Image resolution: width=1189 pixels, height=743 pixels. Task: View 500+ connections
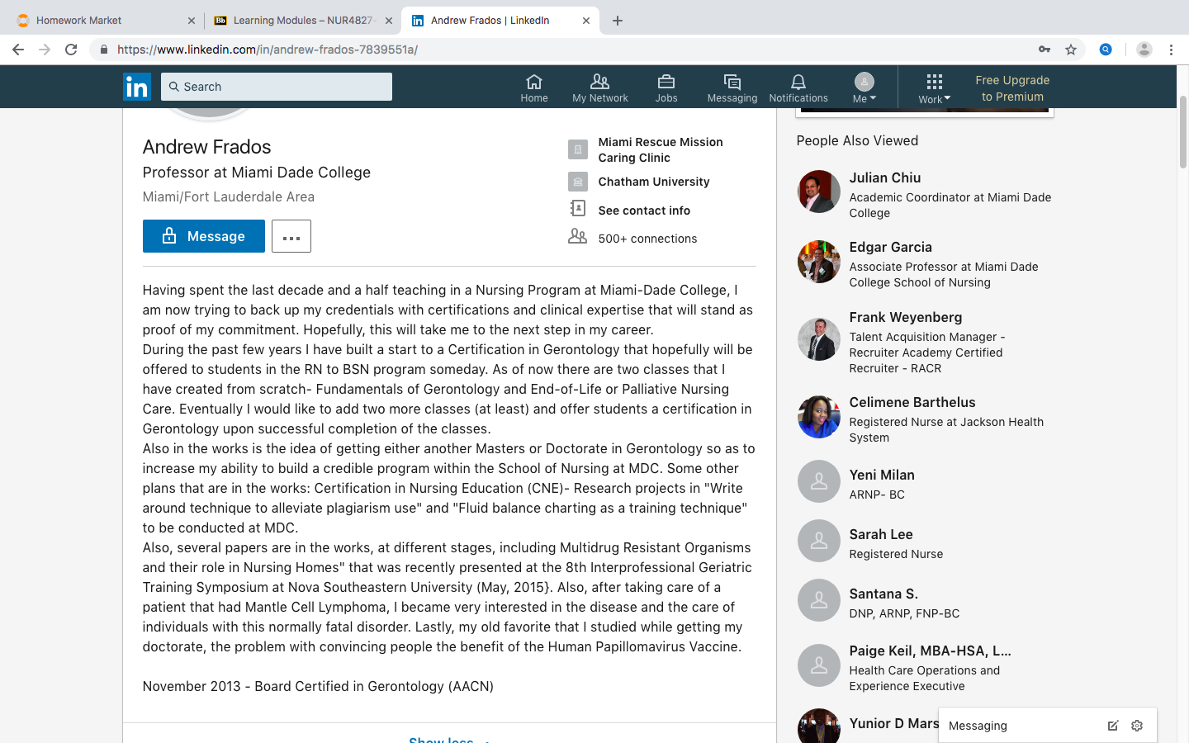click(647, 239)
